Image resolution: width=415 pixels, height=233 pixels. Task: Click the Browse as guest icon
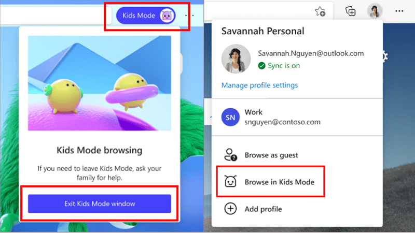pos(230,155)
